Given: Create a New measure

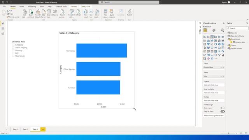Looking at the screenshot, I should tap(105, 14).
